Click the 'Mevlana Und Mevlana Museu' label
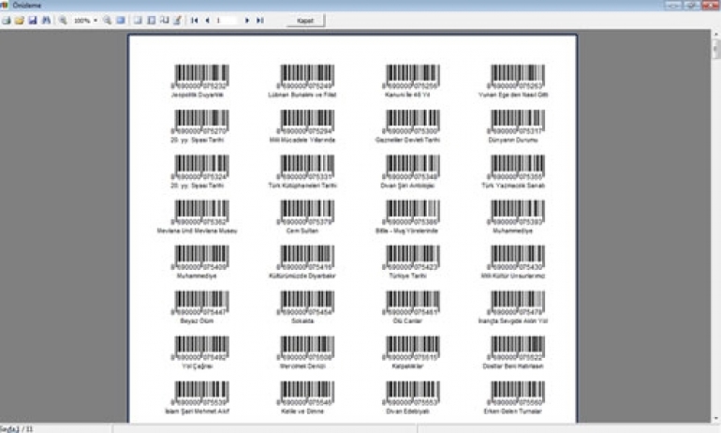This screenshot has height=433, width=721. pyautogui.click(x=198, y=231)
